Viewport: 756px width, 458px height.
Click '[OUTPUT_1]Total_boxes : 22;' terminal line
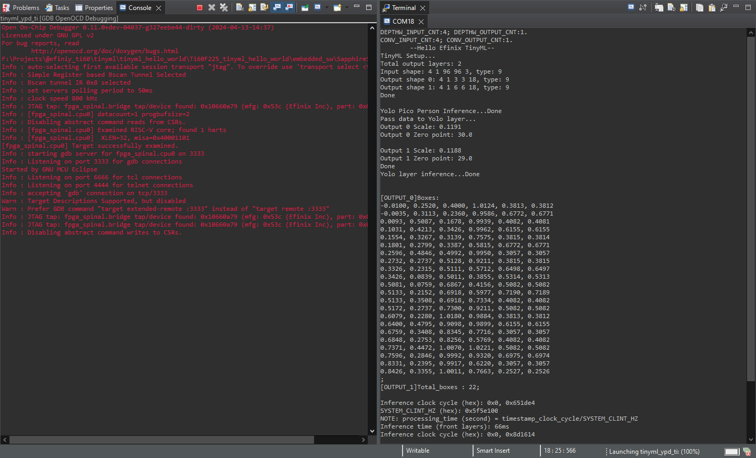coord(430,387)
